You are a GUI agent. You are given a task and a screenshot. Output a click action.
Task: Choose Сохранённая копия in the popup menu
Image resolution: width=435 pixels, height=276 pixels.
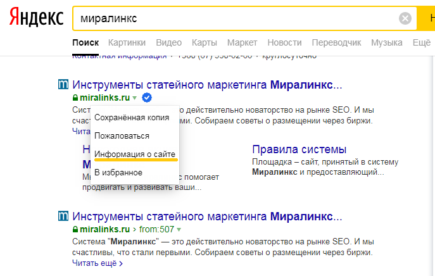point(132,118)
